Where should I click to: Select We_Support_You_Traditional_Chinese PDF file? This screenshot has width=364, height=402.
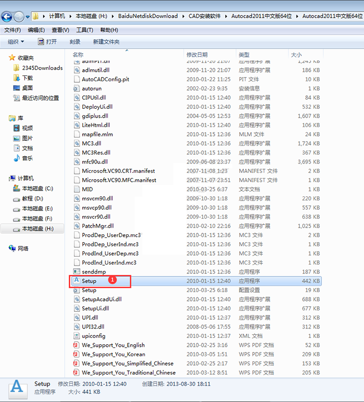124,372
